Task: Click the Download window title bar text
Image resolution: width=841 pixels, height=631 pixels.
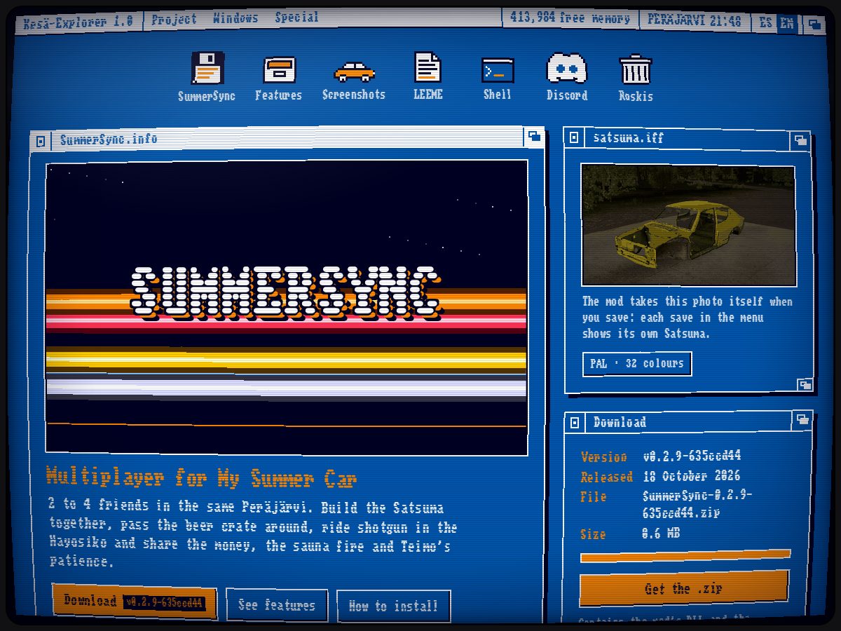Action: click(620, 422)
